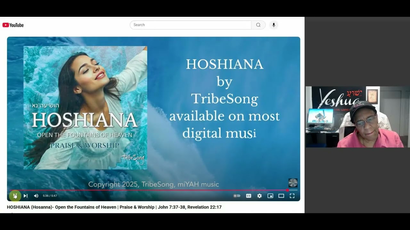
Task: Click the play/pause button in player
Action: pos(15,195)
